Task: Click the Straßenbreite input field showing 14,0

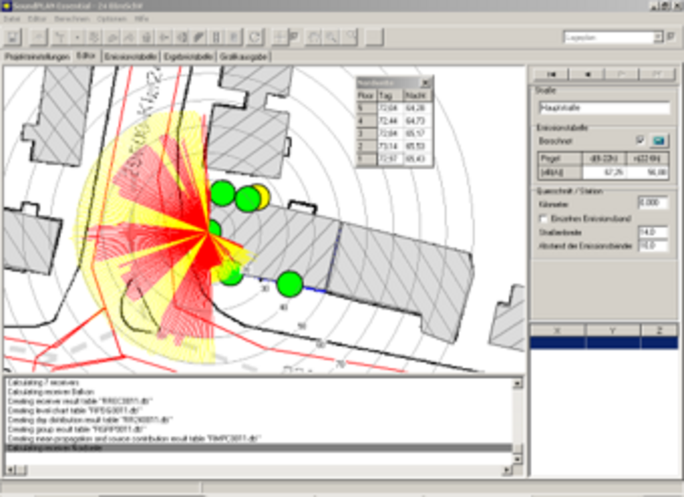Action: coord(653,232)
